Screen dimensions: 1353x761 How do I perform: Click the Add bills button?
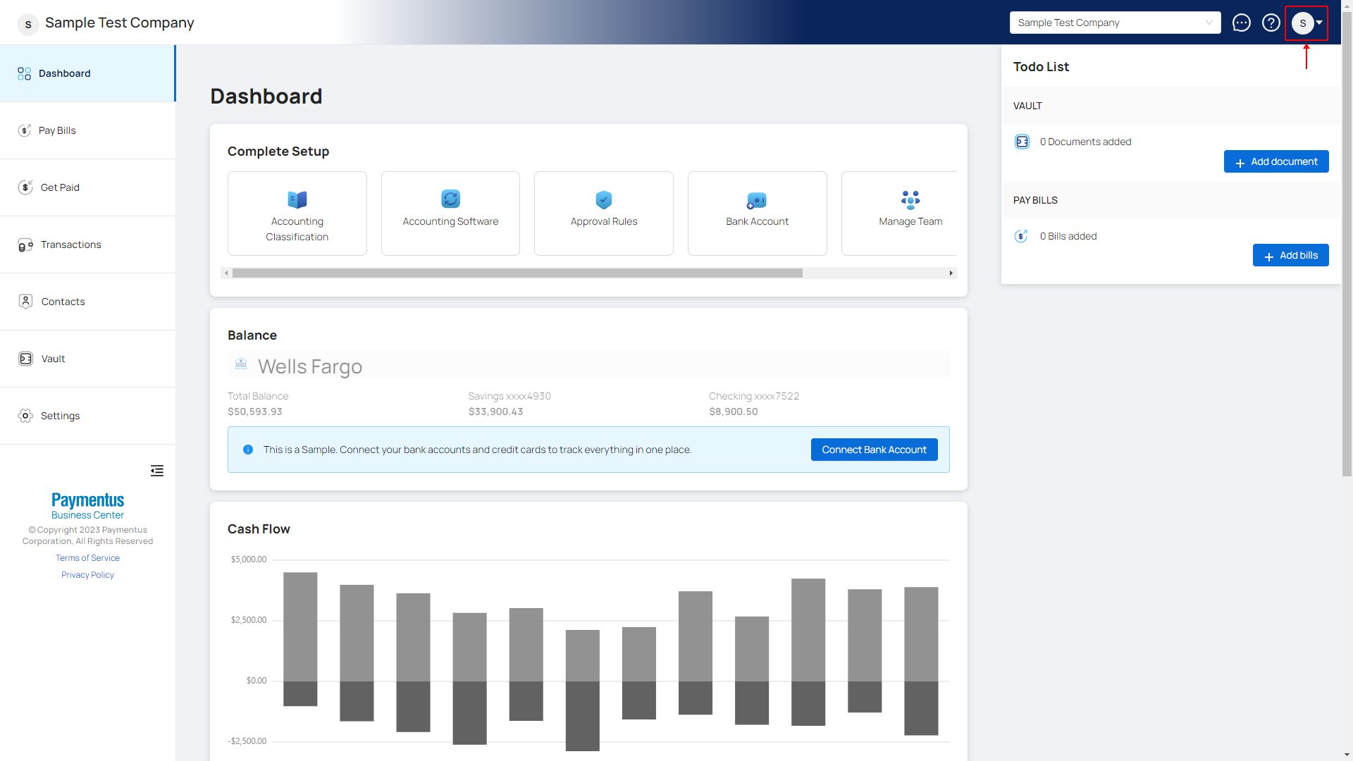[1290, 255]
